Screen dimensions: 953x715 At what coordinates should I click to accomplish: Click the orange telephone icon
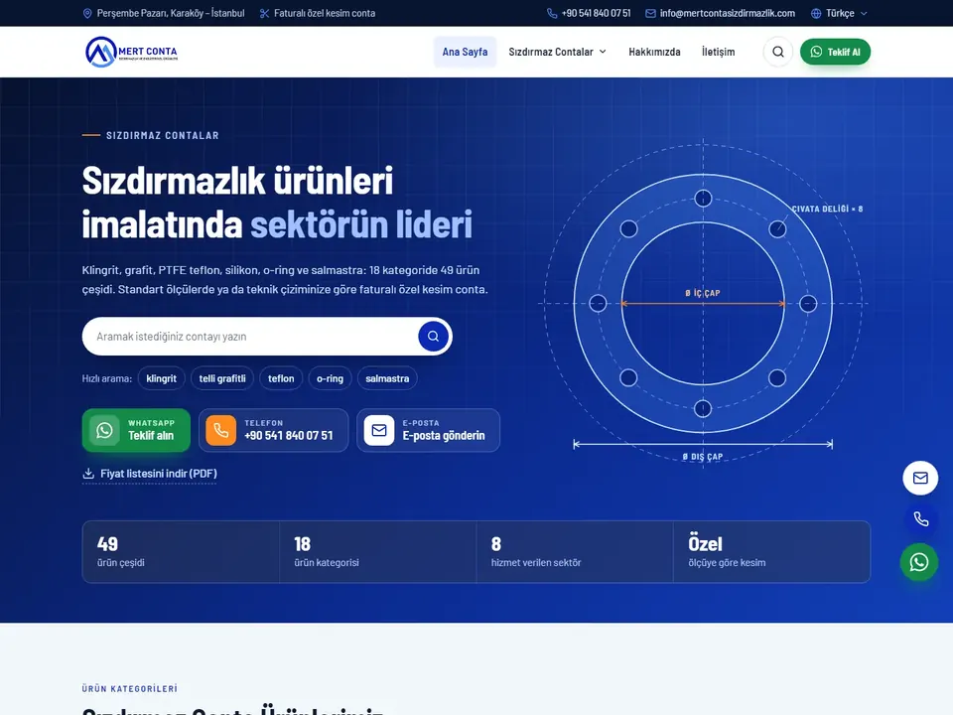tap(221, 430)
